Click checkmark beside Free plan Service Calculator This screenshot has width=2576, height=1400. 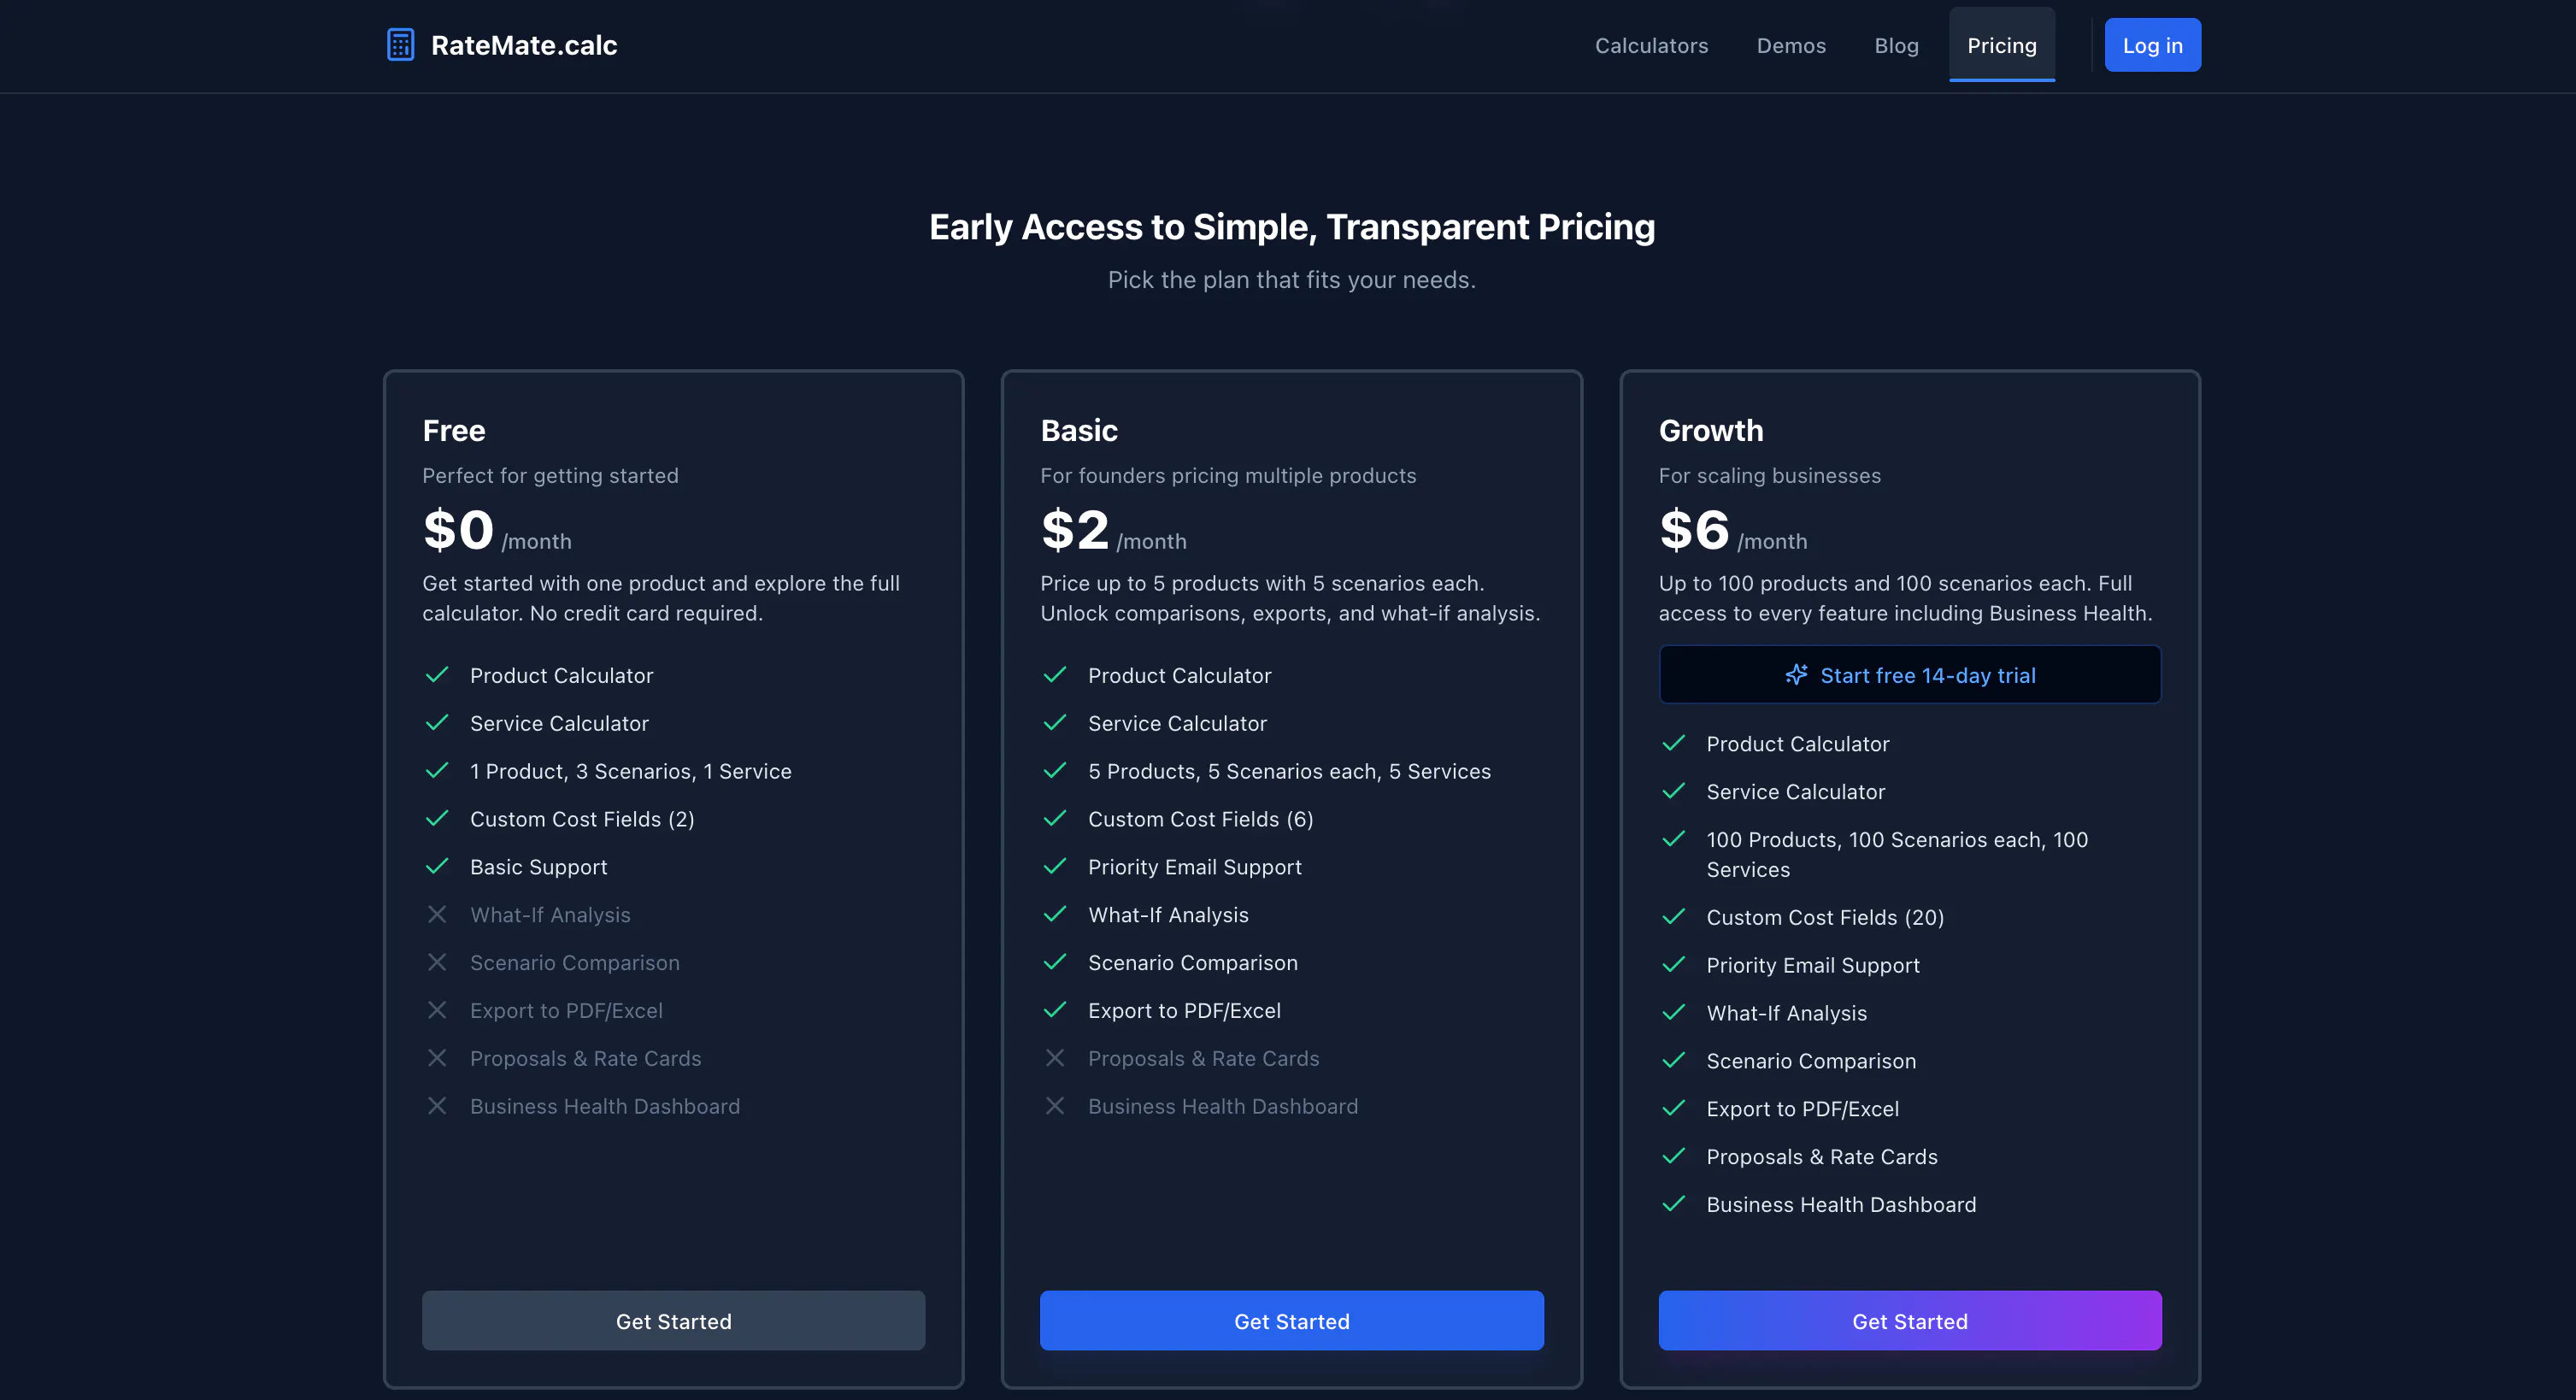pyautogui.click(x=437, y=723)
